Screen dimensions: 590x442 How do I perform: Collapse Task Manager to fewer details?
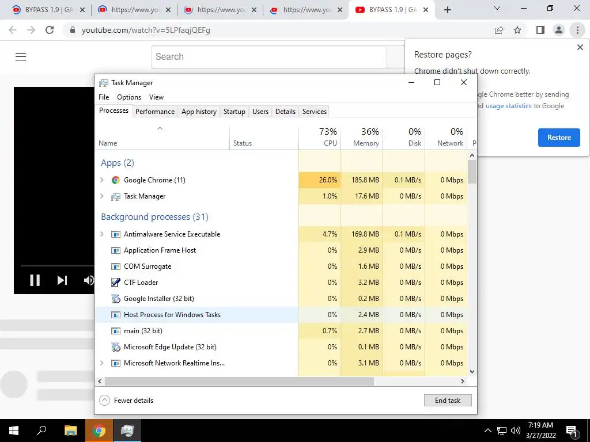tap(126, 401)
